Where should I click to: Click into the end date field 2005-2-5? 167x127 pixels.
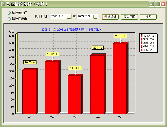pyautogui.click(x=85, y=17)
